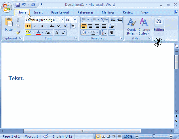Image resolution: width=179 pixels, height=139 pixels.
Task: Justify the paragraph text
Action: 104,26
